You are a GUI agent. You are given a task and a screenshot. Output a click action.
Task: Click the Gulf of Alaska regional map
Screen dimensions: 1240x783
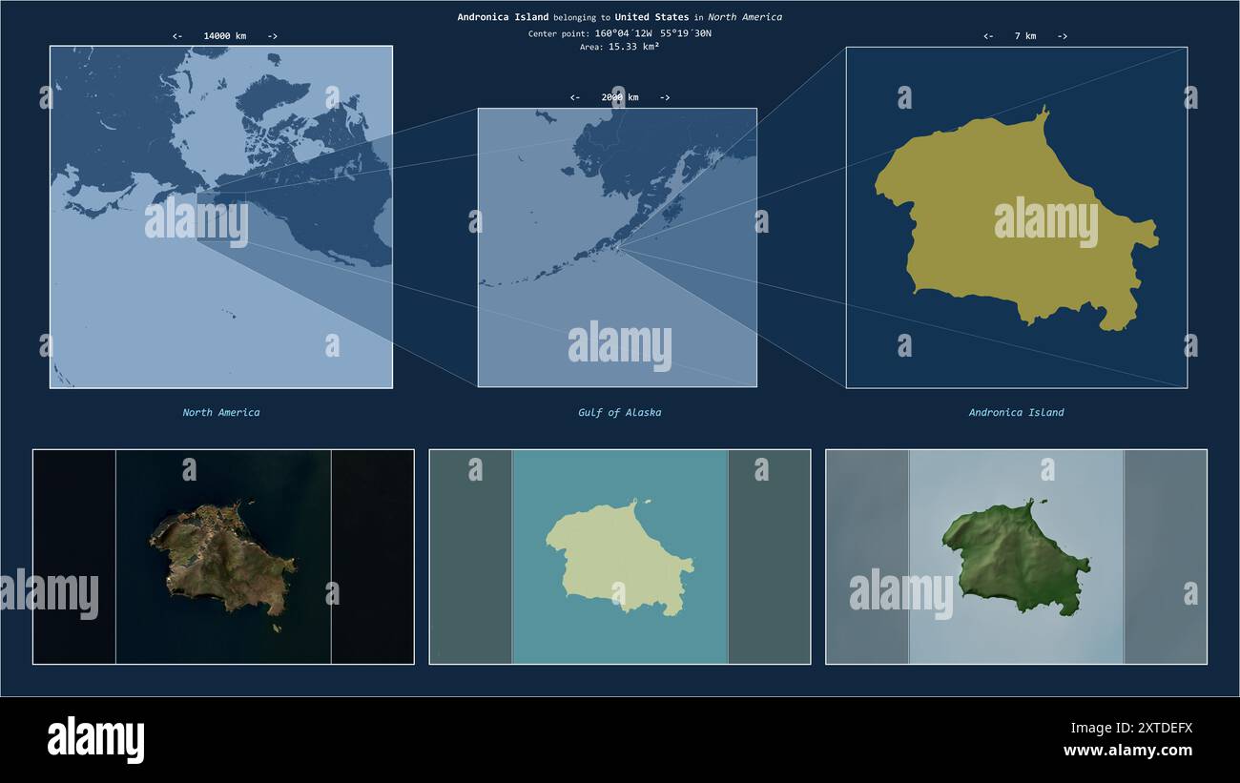point(617,247)
